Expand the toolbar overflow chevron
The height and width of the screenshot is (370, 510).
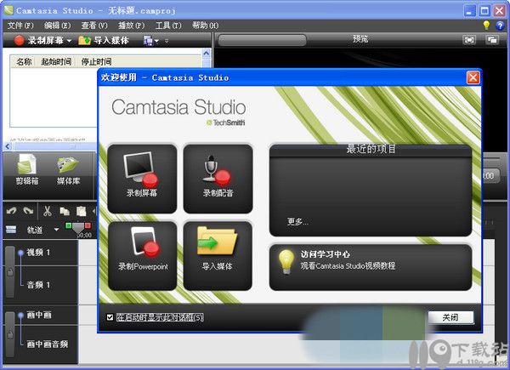click(x=167, y=41)
